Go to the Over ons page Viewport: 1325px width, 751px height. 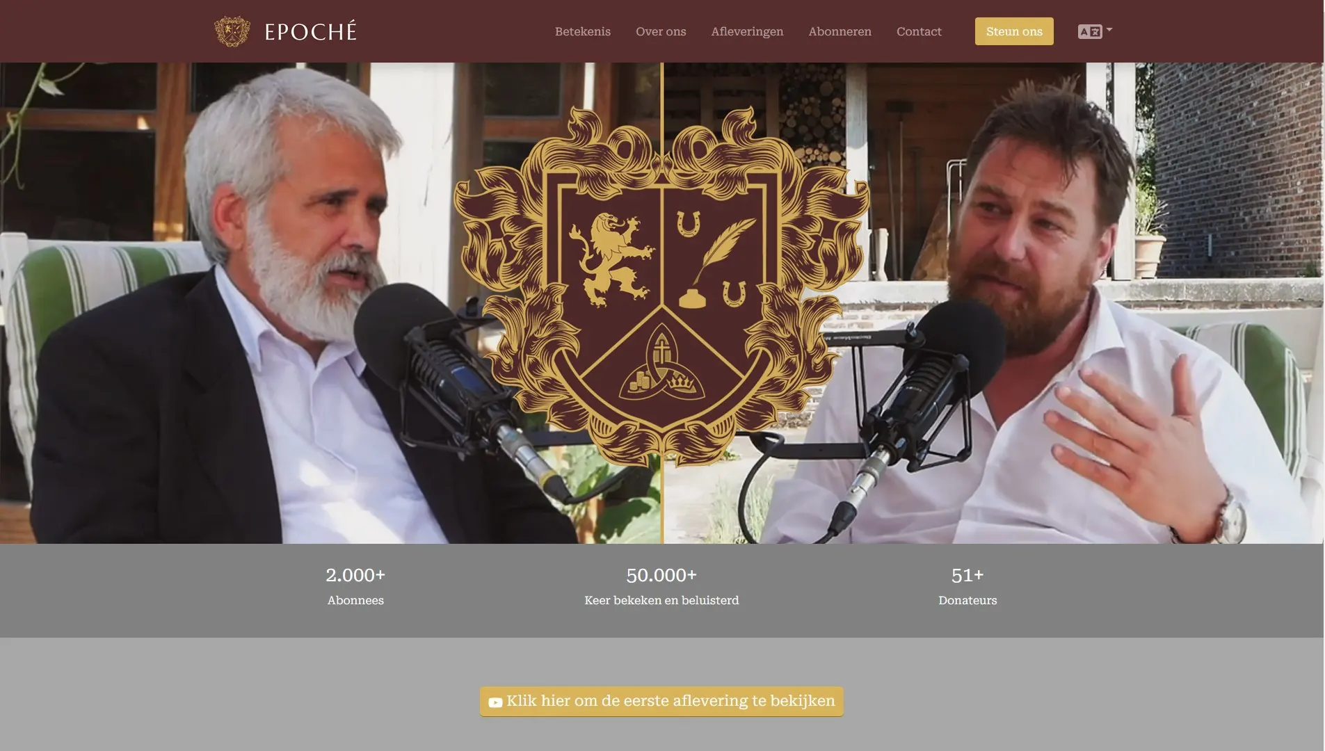click(x=661, y=31)
